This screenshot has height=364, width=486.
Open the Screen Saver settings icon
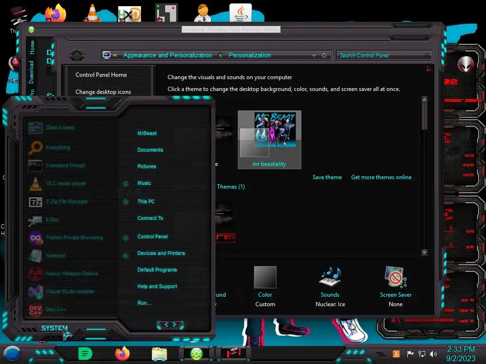coord(395,276)
